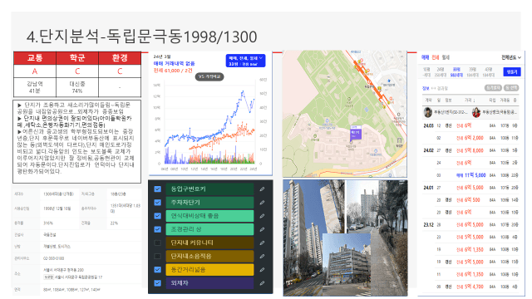
Task: Open the 매매, 전세, 월세 dropdown on chart
Action: pos(245,61)
